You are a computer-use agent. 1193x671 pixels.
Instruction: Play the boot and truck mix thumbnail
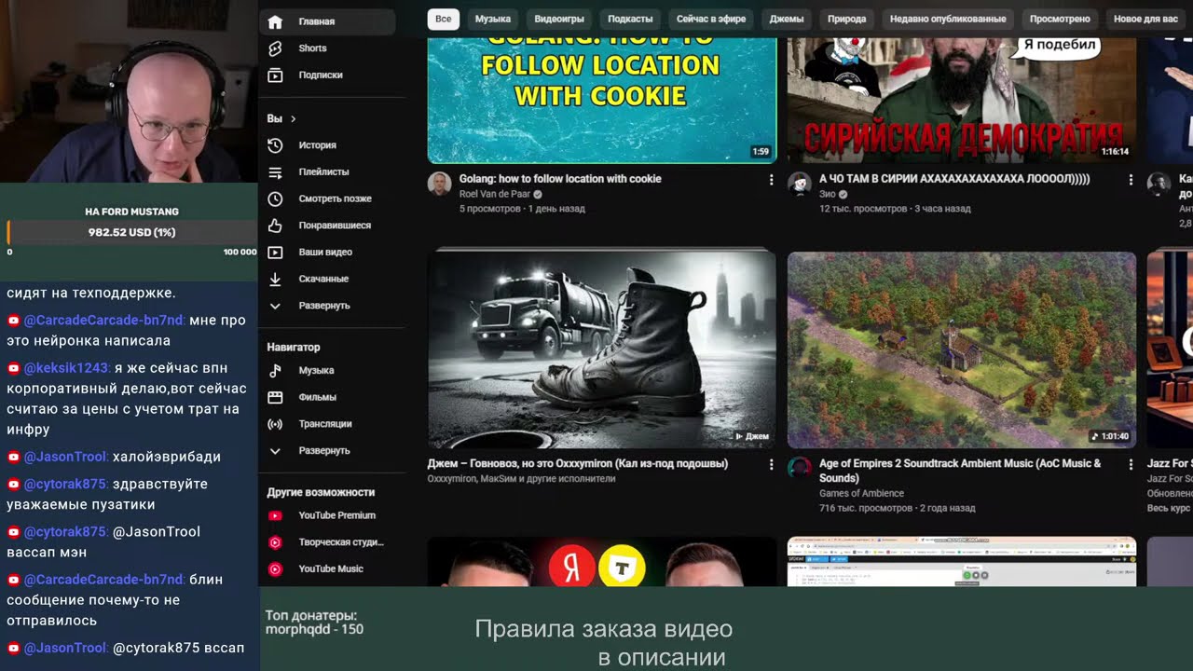tap(602, 350)
